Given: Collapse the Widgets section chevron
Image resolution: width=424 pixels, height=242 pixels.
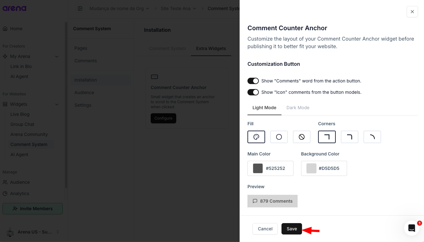Looking at the screenshot, I should tap(57, 104).
